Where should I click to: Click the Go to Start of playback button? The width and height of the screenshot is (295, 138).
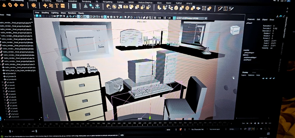[243, 123]
